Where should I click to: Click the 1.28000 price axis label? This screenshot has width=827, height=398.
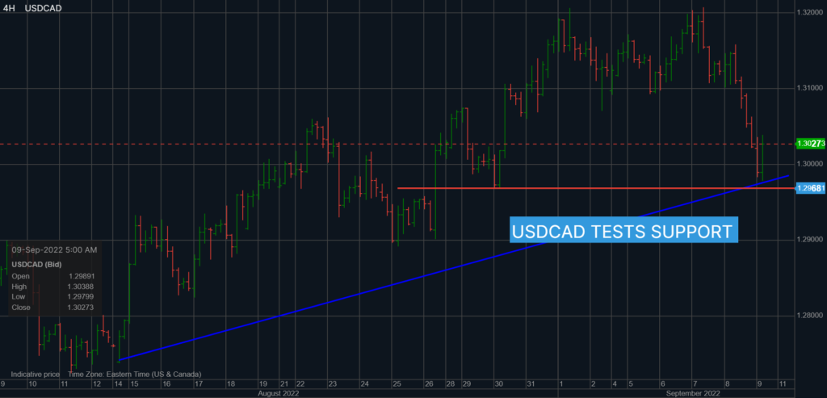click(809, 316)
